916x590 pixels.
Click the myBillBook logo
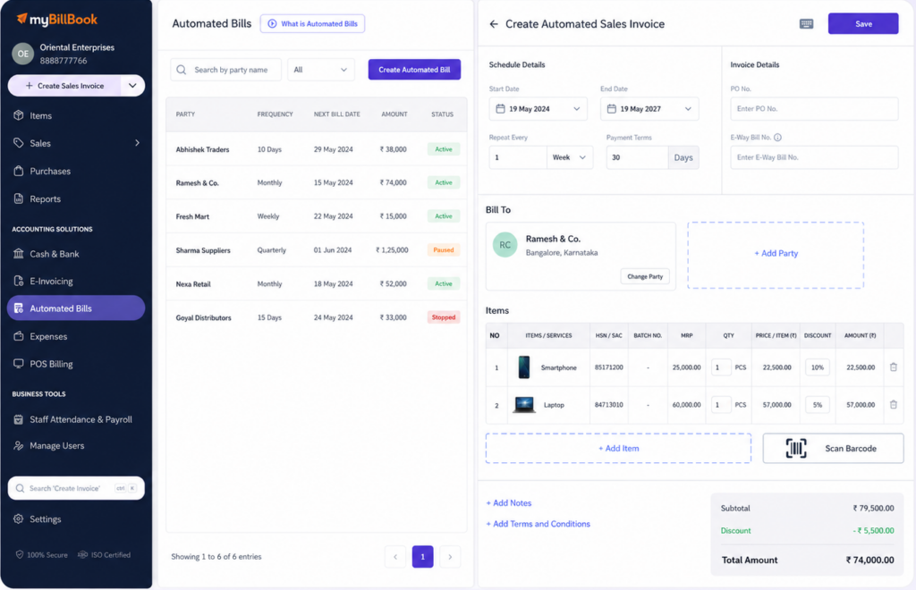[x=56, y=20]
